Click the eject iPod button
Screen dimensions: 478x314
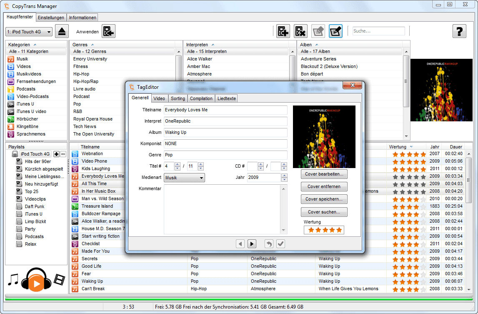(62, 31)
